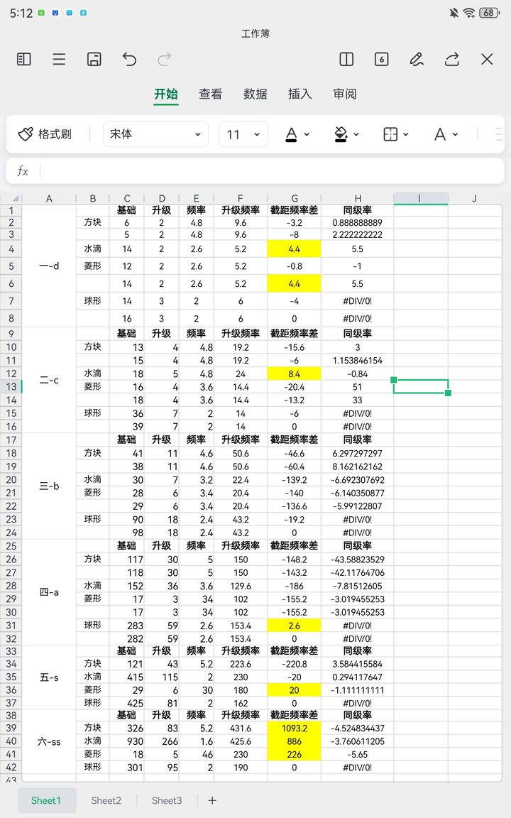Select Sheet3 tab
The width and height of the screenshot is (511, 818).
[x=167, y=800]
